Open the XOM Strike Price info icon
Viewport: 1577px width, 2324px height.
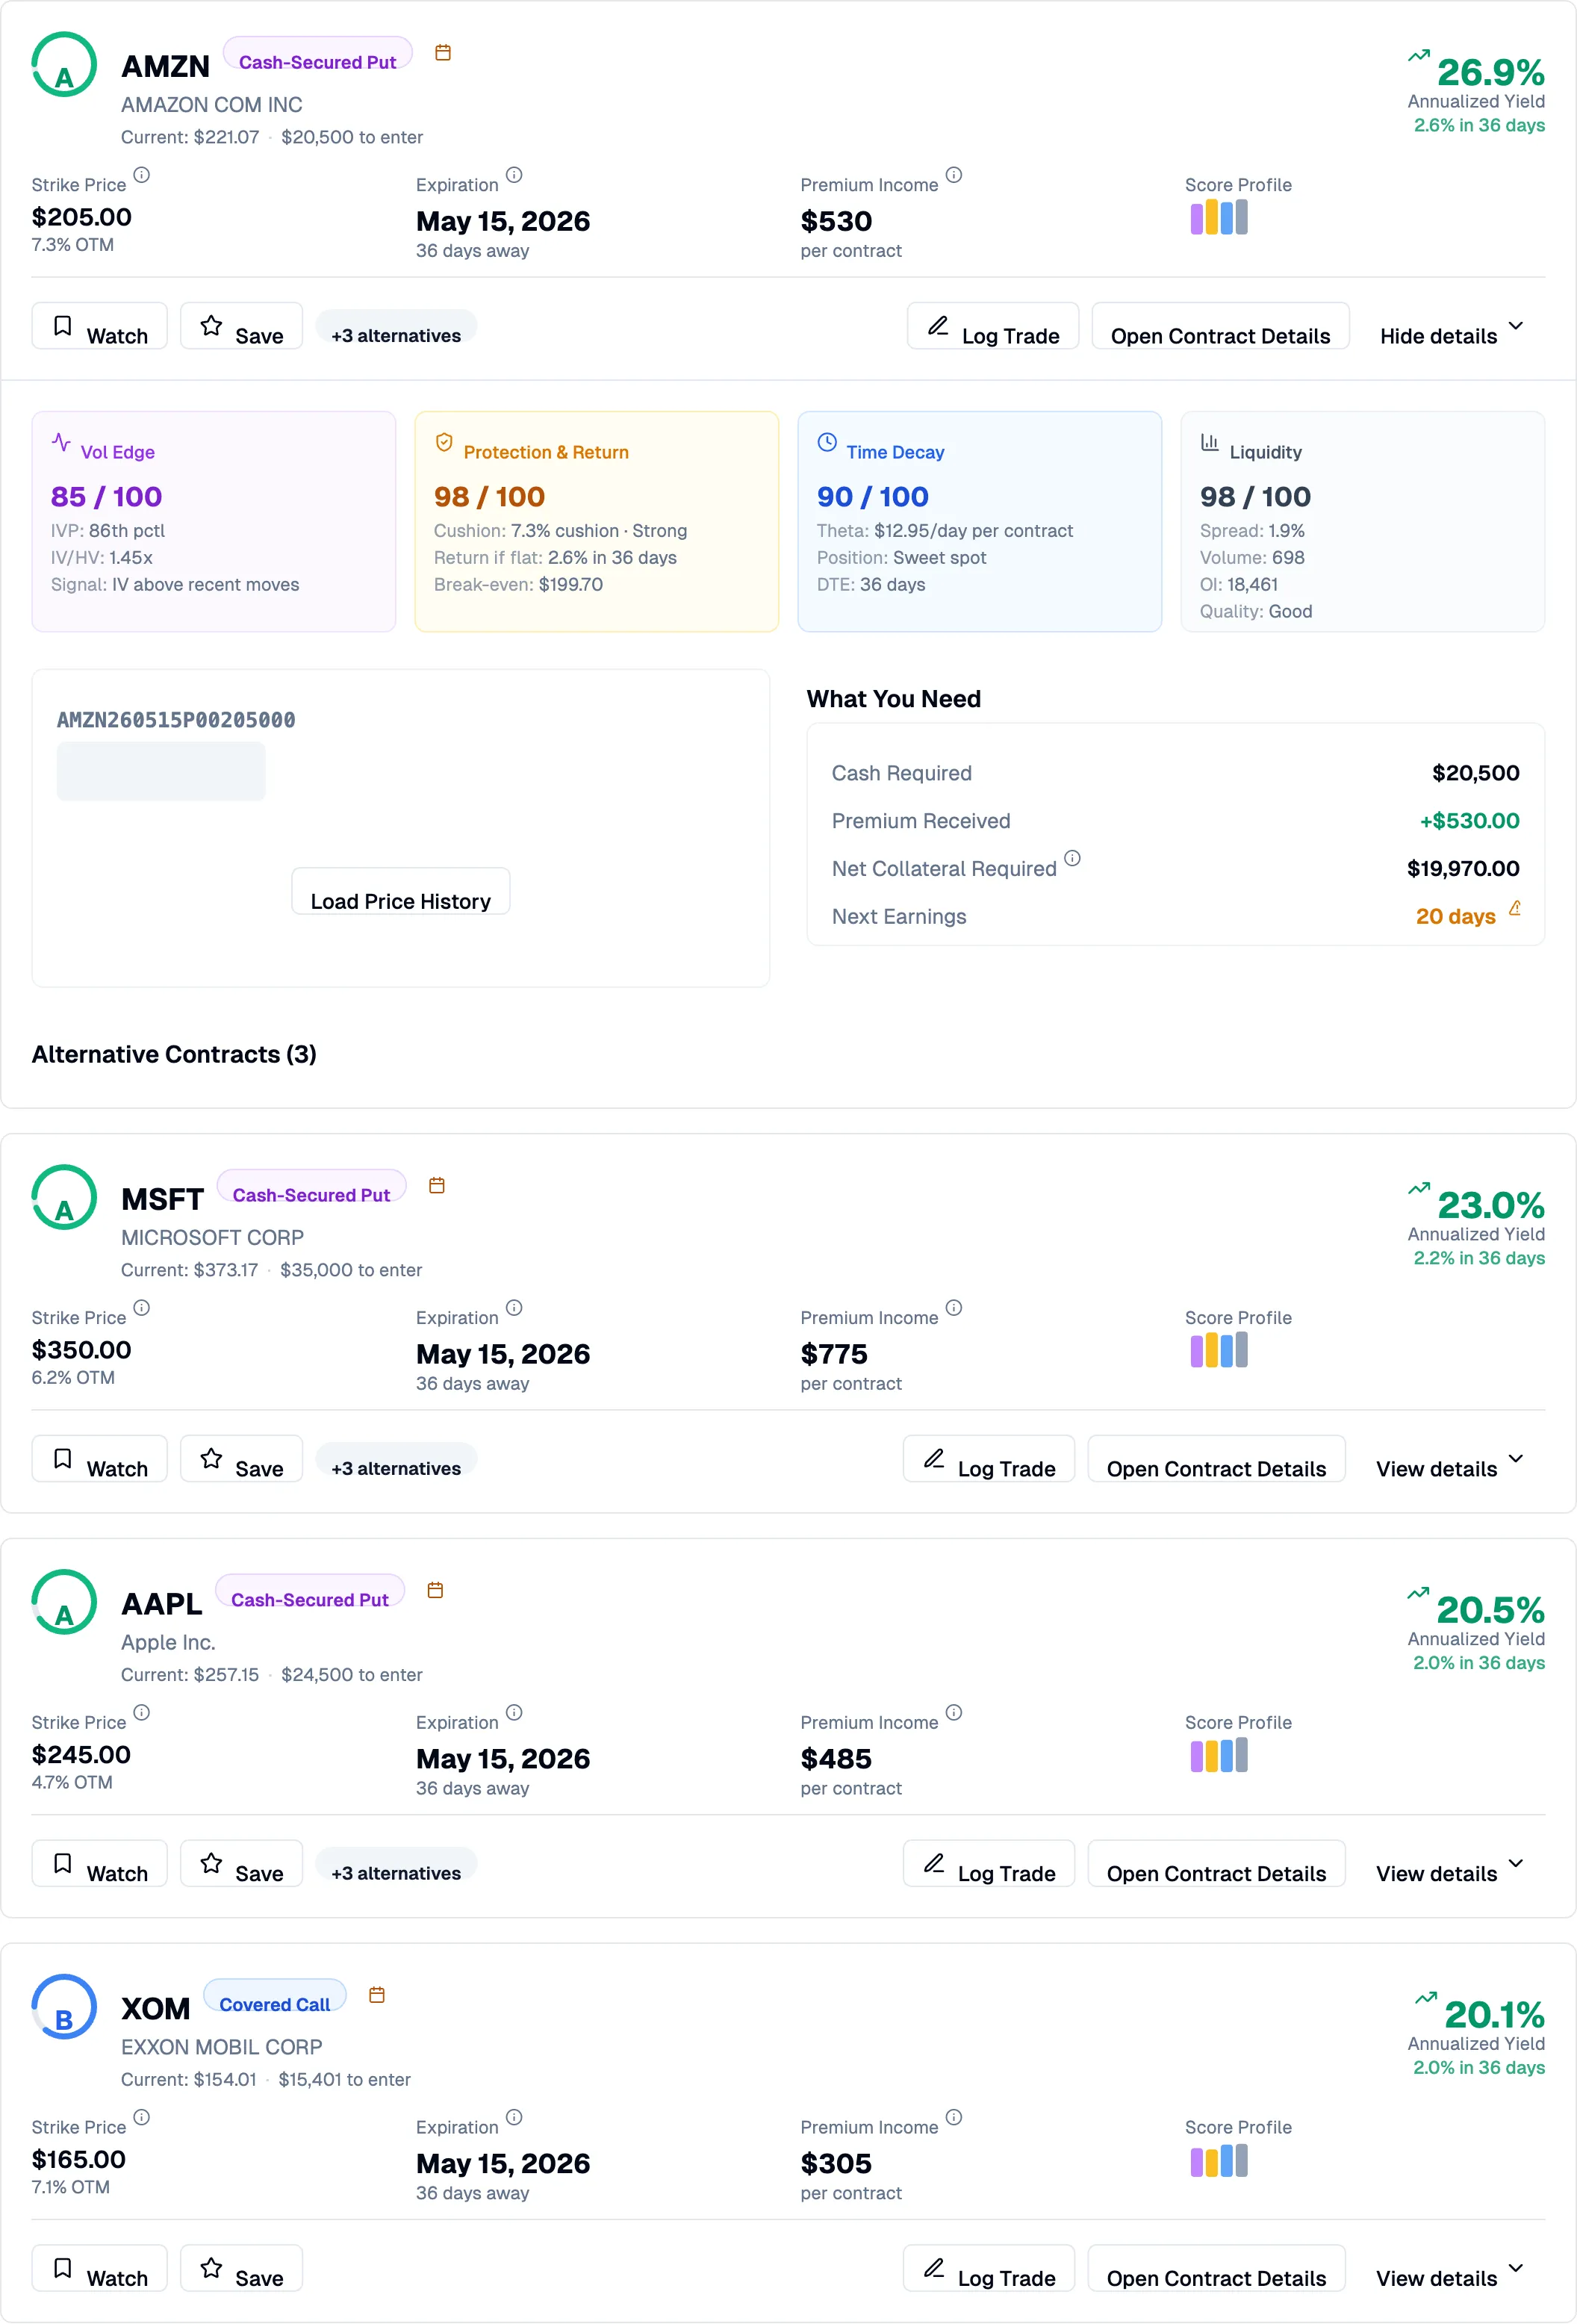pyautogui.click(x=142, y=2118)
